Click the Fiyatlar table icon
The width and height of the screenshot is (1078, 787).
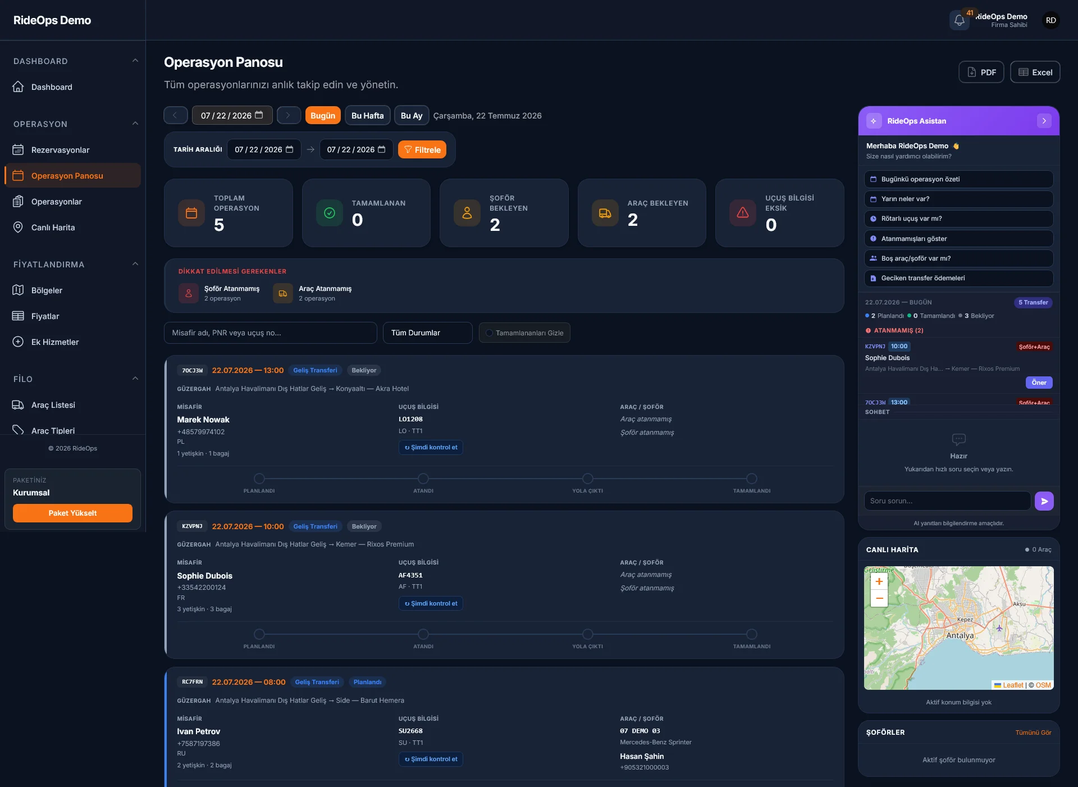point(18,316)
